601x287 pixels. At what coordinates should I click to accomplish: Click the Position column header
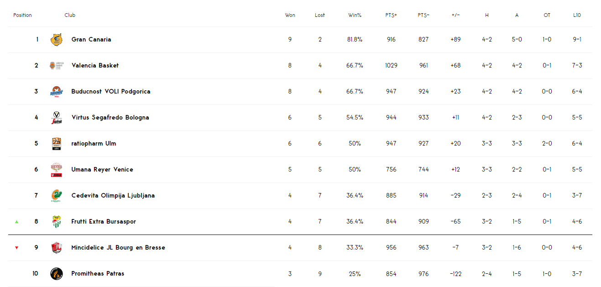pos(22,15)
